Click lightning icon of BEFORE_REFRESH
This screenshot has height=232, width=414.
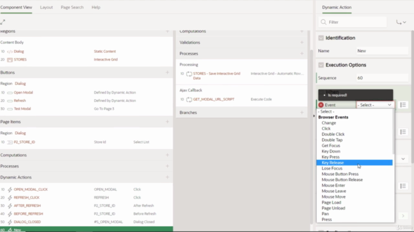tap(10, 214)
